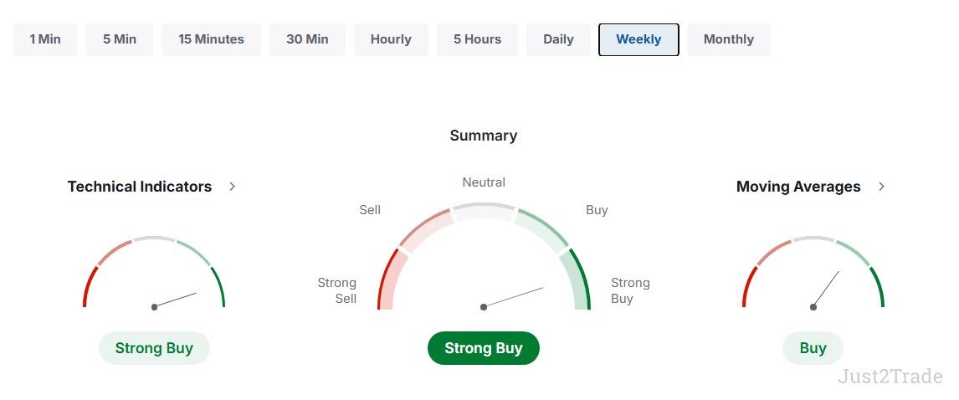The image size is (959, 400).
Task: Select the 1 Min timeframe tab
Action: [x=45, y=39]
